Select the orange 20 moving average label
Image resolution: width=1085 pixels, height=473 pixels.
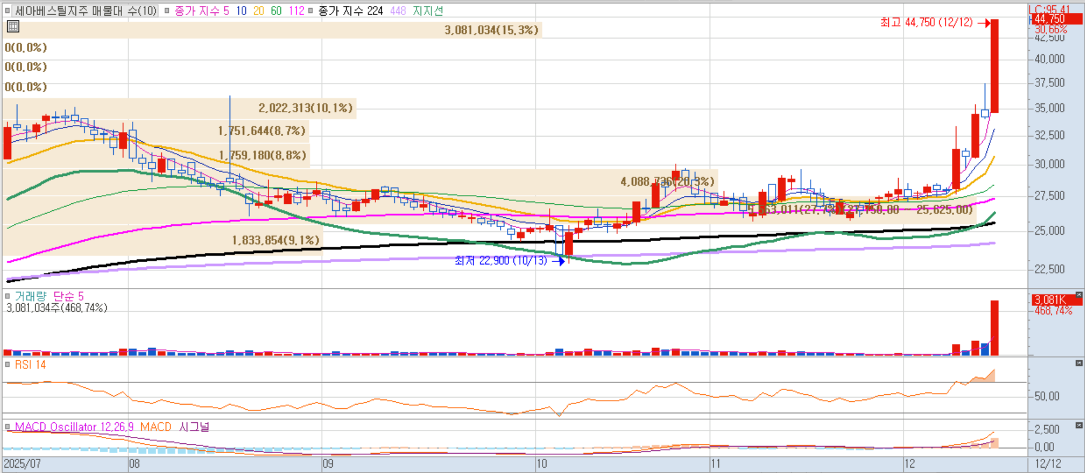(x=259, y=11)
